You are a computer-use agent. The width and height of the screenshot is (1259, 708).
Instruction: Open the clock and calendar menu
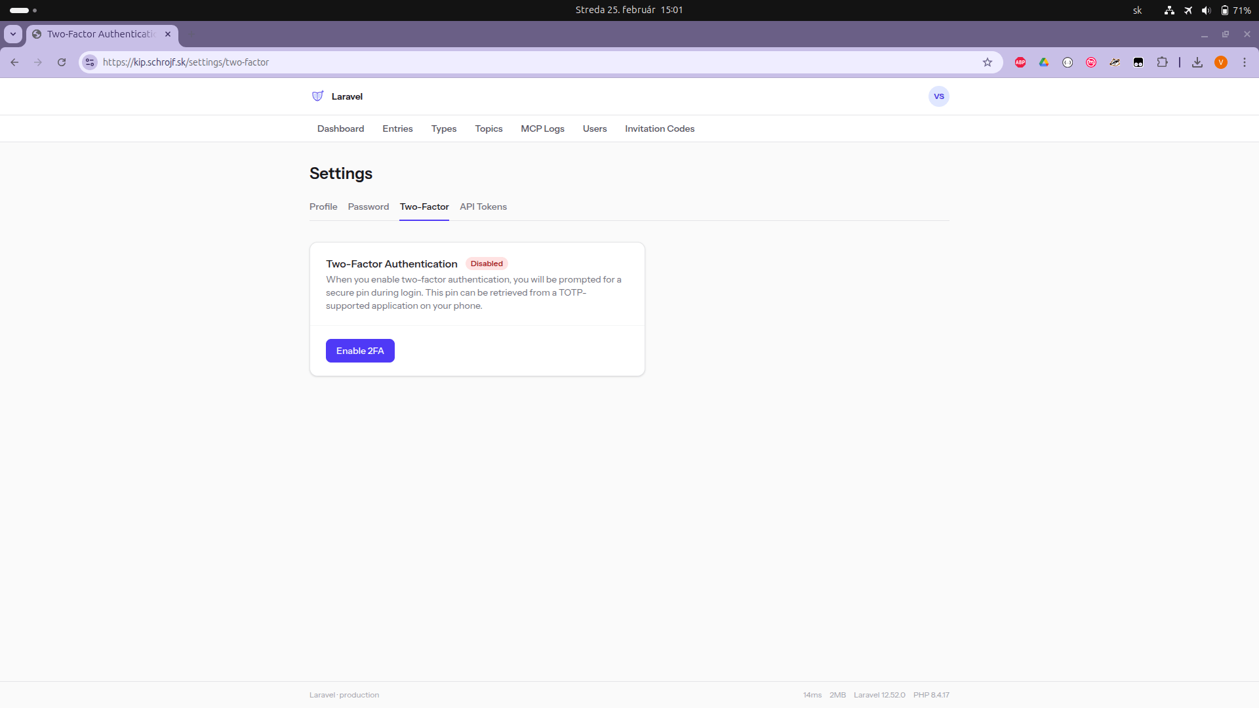(x=629, y=10)
